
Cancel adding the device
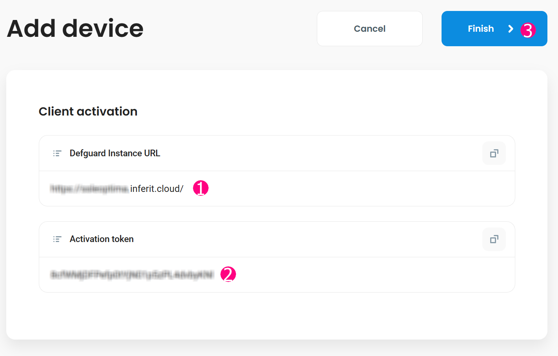[x=369, y=29]
